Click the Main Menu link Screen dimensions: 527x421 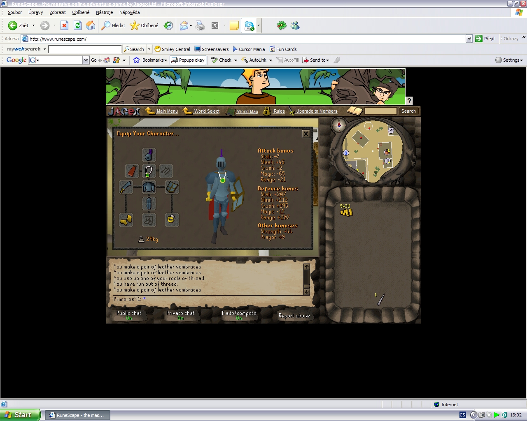pos(167,111)
